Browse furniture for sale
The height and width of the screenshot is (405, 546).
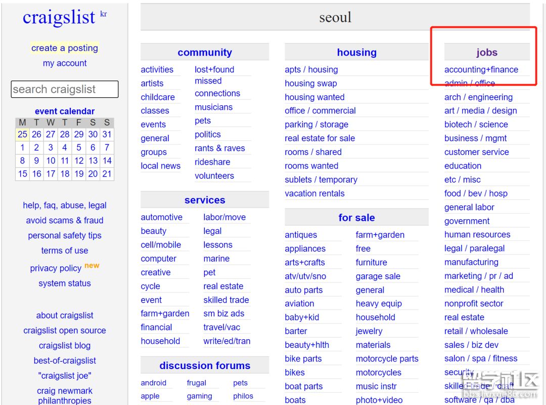[x=372, y=262]
